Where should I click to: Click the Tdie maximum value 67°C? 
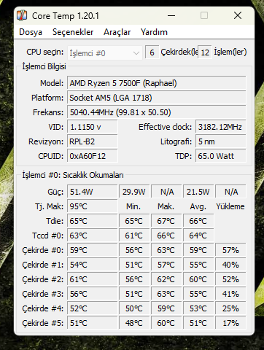(166, 221)
